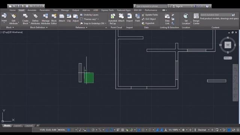
Task: Open the WCS dropdown under ViewCube
Action: [x=228, y=58]
